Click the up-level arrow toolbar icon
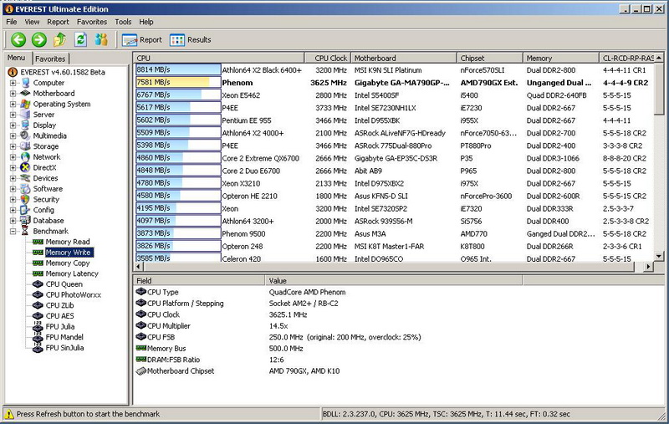Screen dimensions: 669x424 (59, 39)
